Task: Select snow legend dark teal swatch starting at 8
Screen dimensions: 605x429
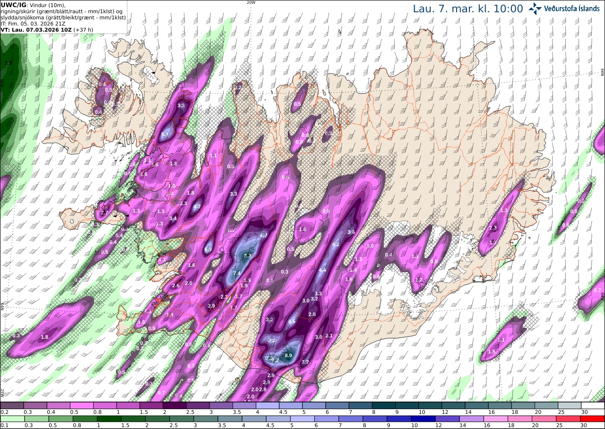Action: click(x=384, y=405)
